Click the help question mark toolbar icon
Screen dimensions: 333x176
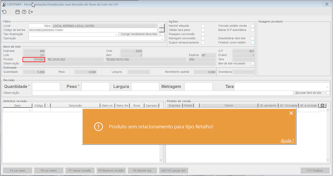24,12
